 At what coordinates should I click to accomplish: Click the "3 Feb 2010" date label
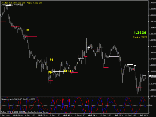pos(5,116)
